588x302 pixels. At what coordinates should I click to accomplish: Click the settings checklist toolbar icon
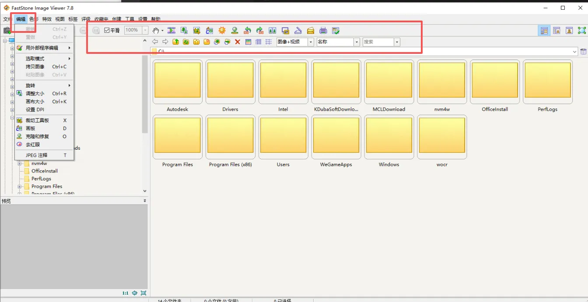point(336,30)
